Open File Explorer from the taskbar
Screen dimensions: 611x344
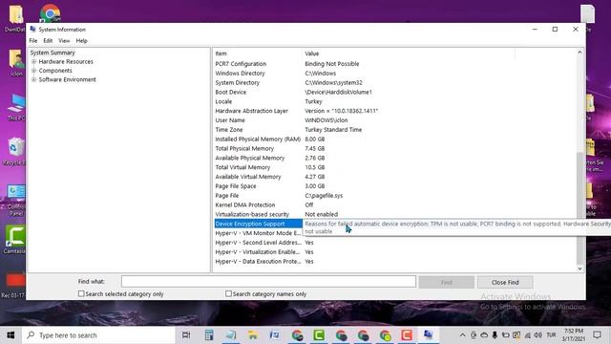coord(252,335)
